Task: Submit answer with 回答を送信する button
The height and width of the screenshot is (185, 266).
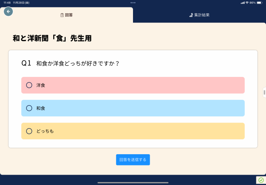Action: point(133,160)
